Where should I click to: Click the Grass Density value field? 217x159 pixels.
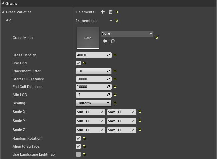click(91, 55)
